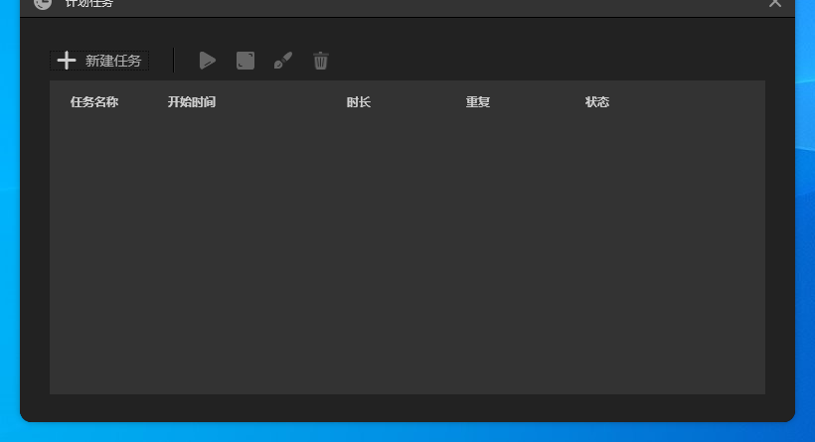Close the 计划任务 window
Image resolution: width=815 pixels, height=442 pixels.
click(x=775, y=3)
